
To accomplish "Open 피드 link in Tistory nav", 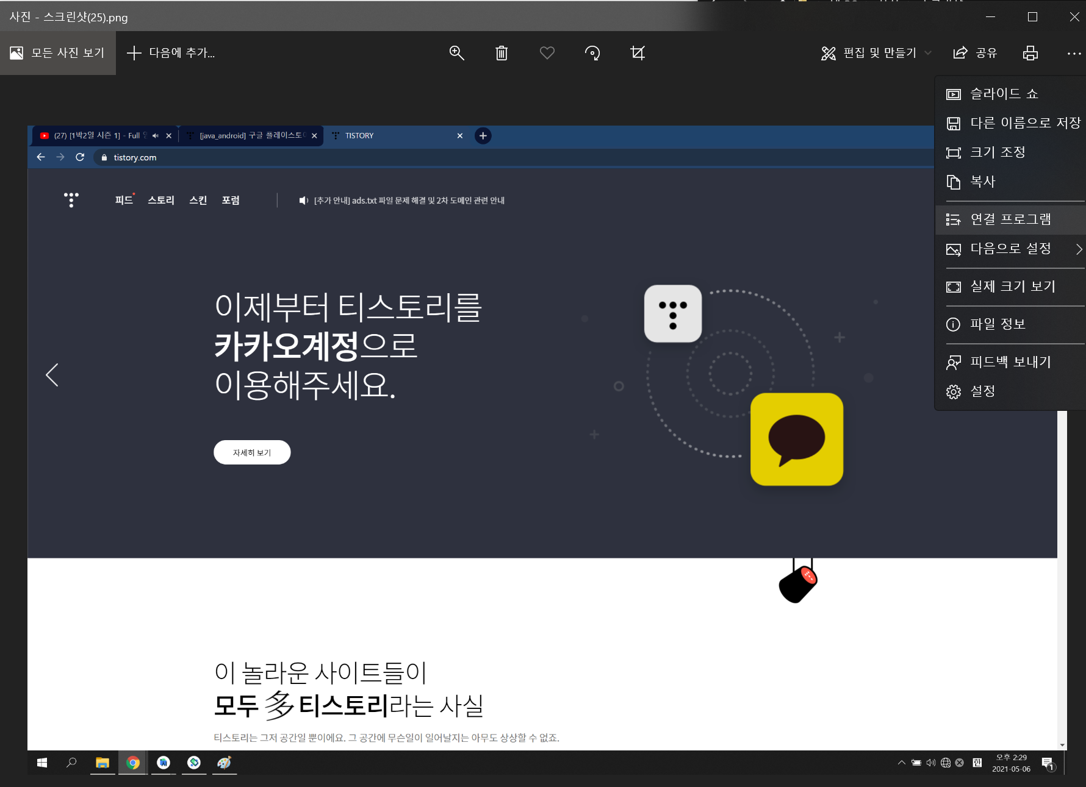I will [124, 200].
